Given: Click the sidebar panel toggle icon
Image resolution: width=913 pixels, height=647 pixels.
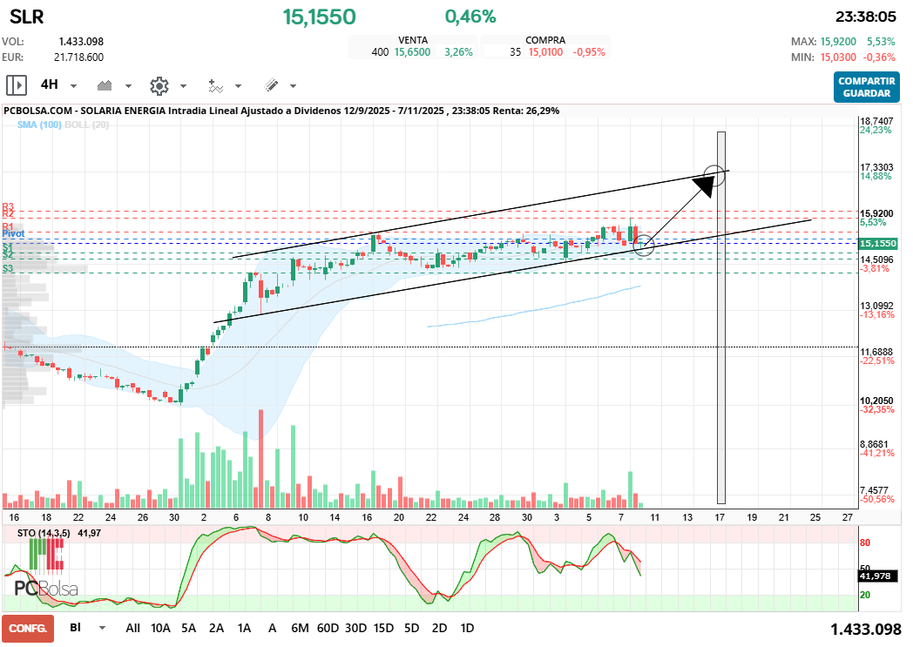Looking at the screenshot, I should tap(16, 85).
